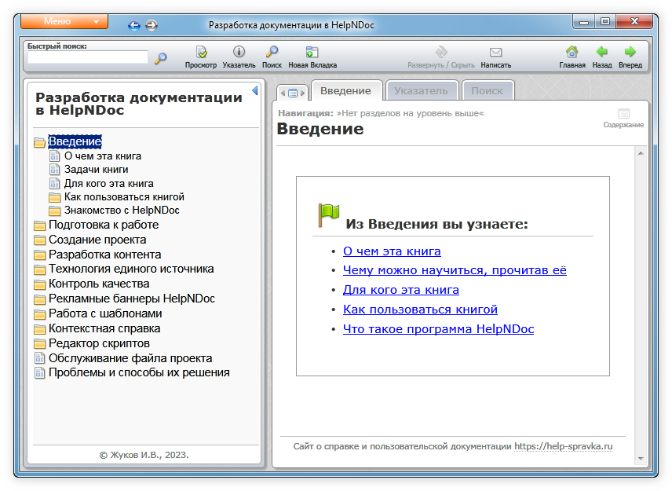Click folder icon next to Создание проекта
Viewport: 672px width, 491px height.
point(39,240)
